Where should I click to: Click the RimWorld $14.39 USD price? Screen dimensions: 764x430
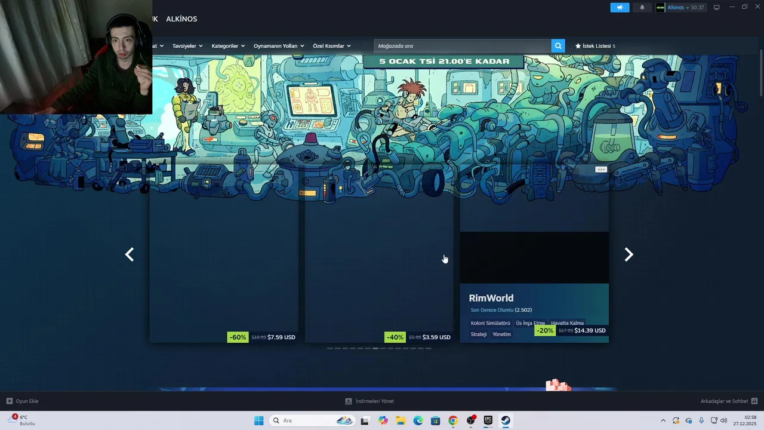pos(590,330)
